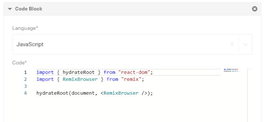This screenshot has height=122, width=264.
Task: Collapse the Code Block section triangle
Action: pos(10,9)
